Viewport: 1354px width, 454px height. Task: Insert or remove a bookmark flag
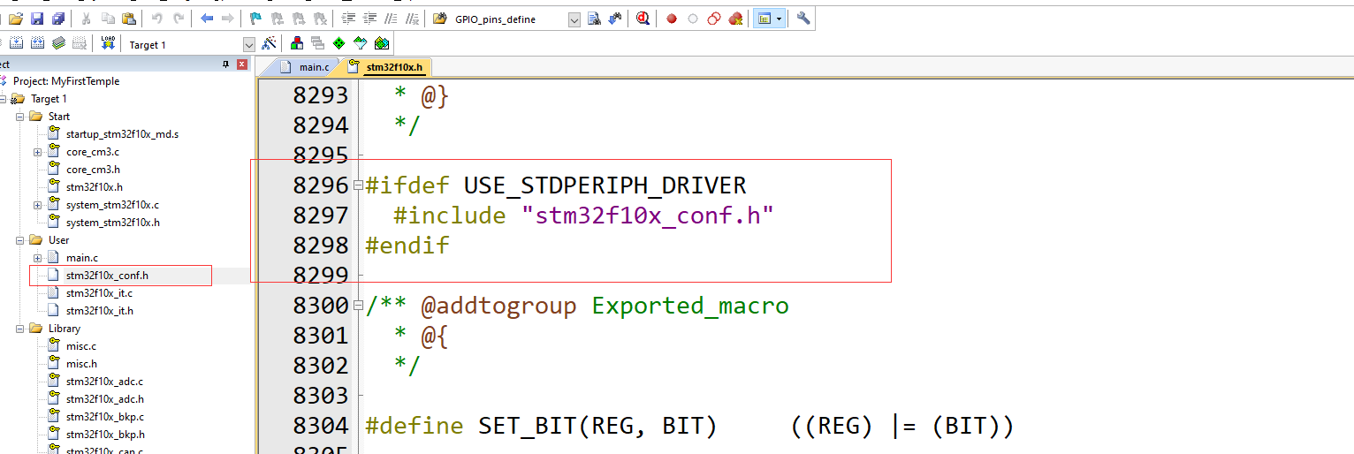[255, 19]
